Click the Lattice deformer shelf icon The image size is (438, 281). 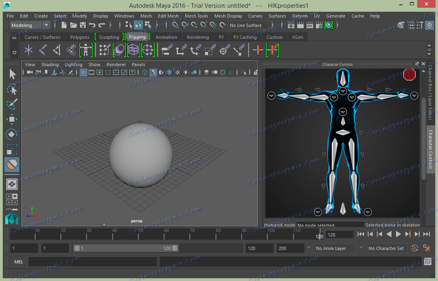[133, 50]
